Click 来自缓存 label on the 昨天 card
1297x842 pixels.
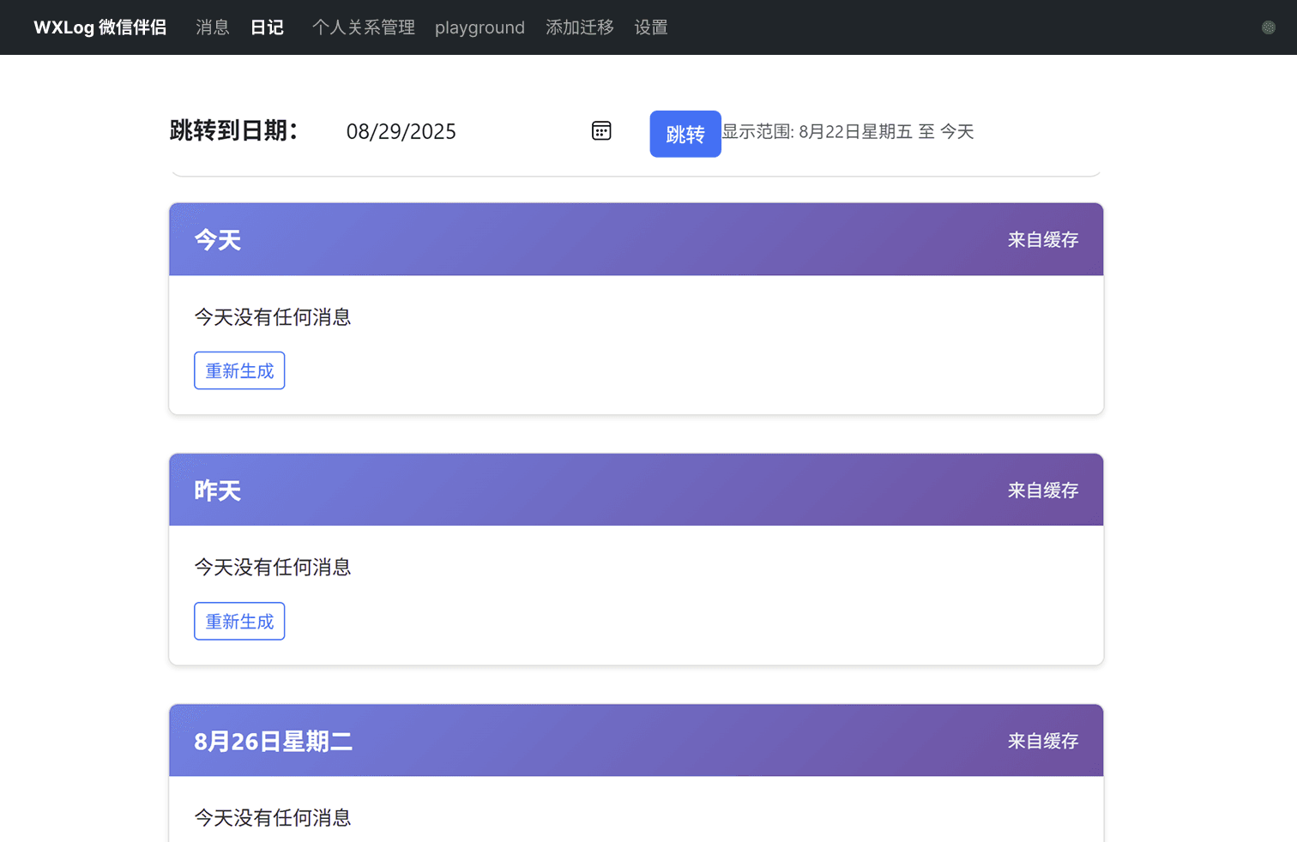click(1042, 490)
